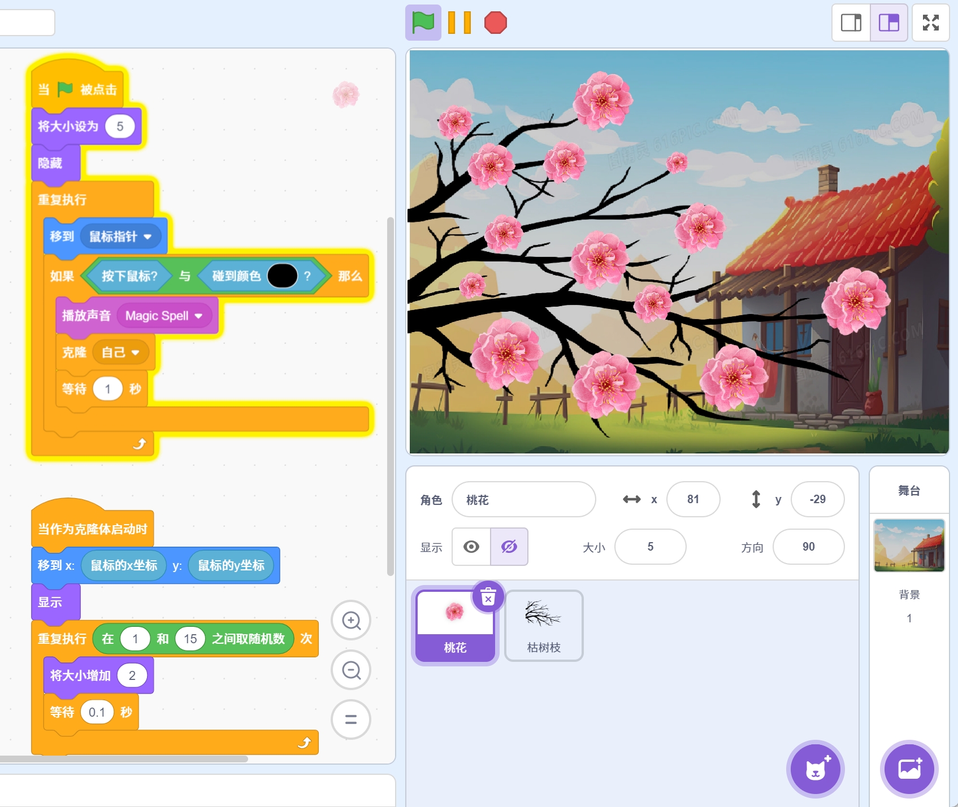Select the 舞台 backdrop thumbnail
Image resolution: width=958 pixels, height=807 pixels.
point(909,546)
